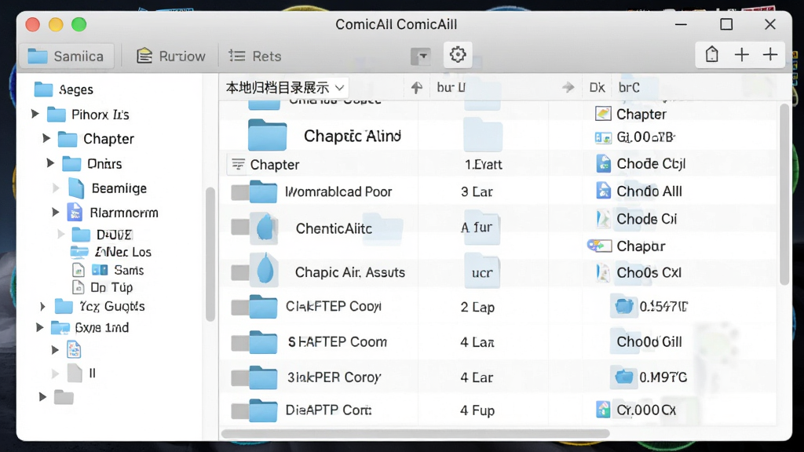The width and height of the screenshot is (804, 452).
Task: Click the droplet icon for ChenticAlitc
Action: [265, 228]
